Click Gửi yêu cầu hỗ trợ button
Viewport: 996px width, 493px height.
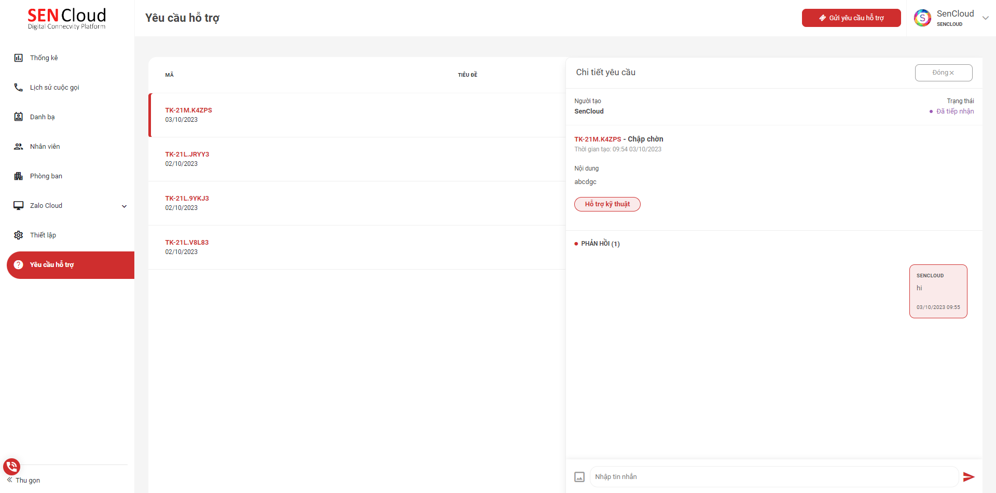click(851, 18)
